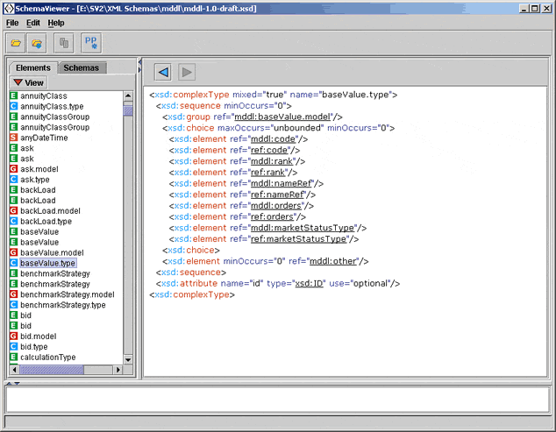This screenshot has width=556, height=432.
Task: Select the backLoad.type entry
Action: pos(46,222)
